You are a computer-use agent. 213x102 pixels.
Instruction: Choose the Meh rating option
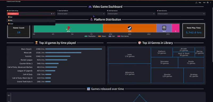(x=31, y=20)
